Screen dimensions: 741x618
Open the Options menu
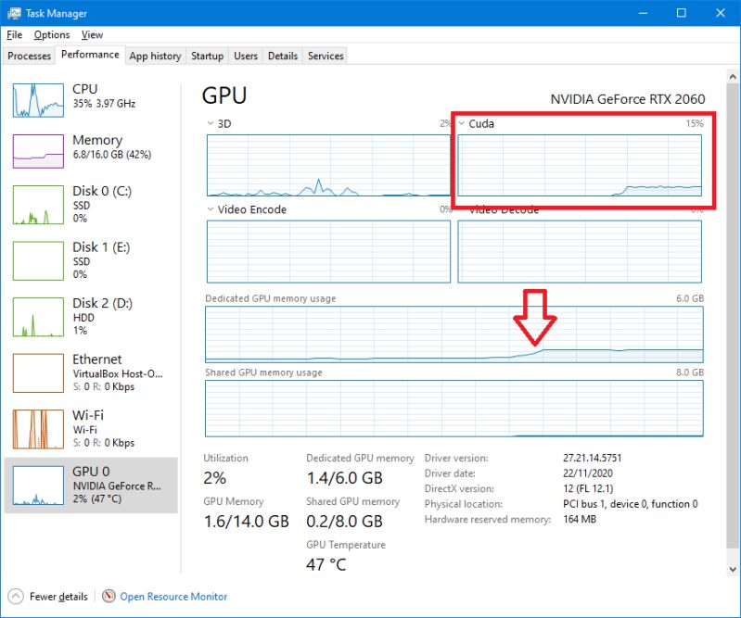point(52,35)
